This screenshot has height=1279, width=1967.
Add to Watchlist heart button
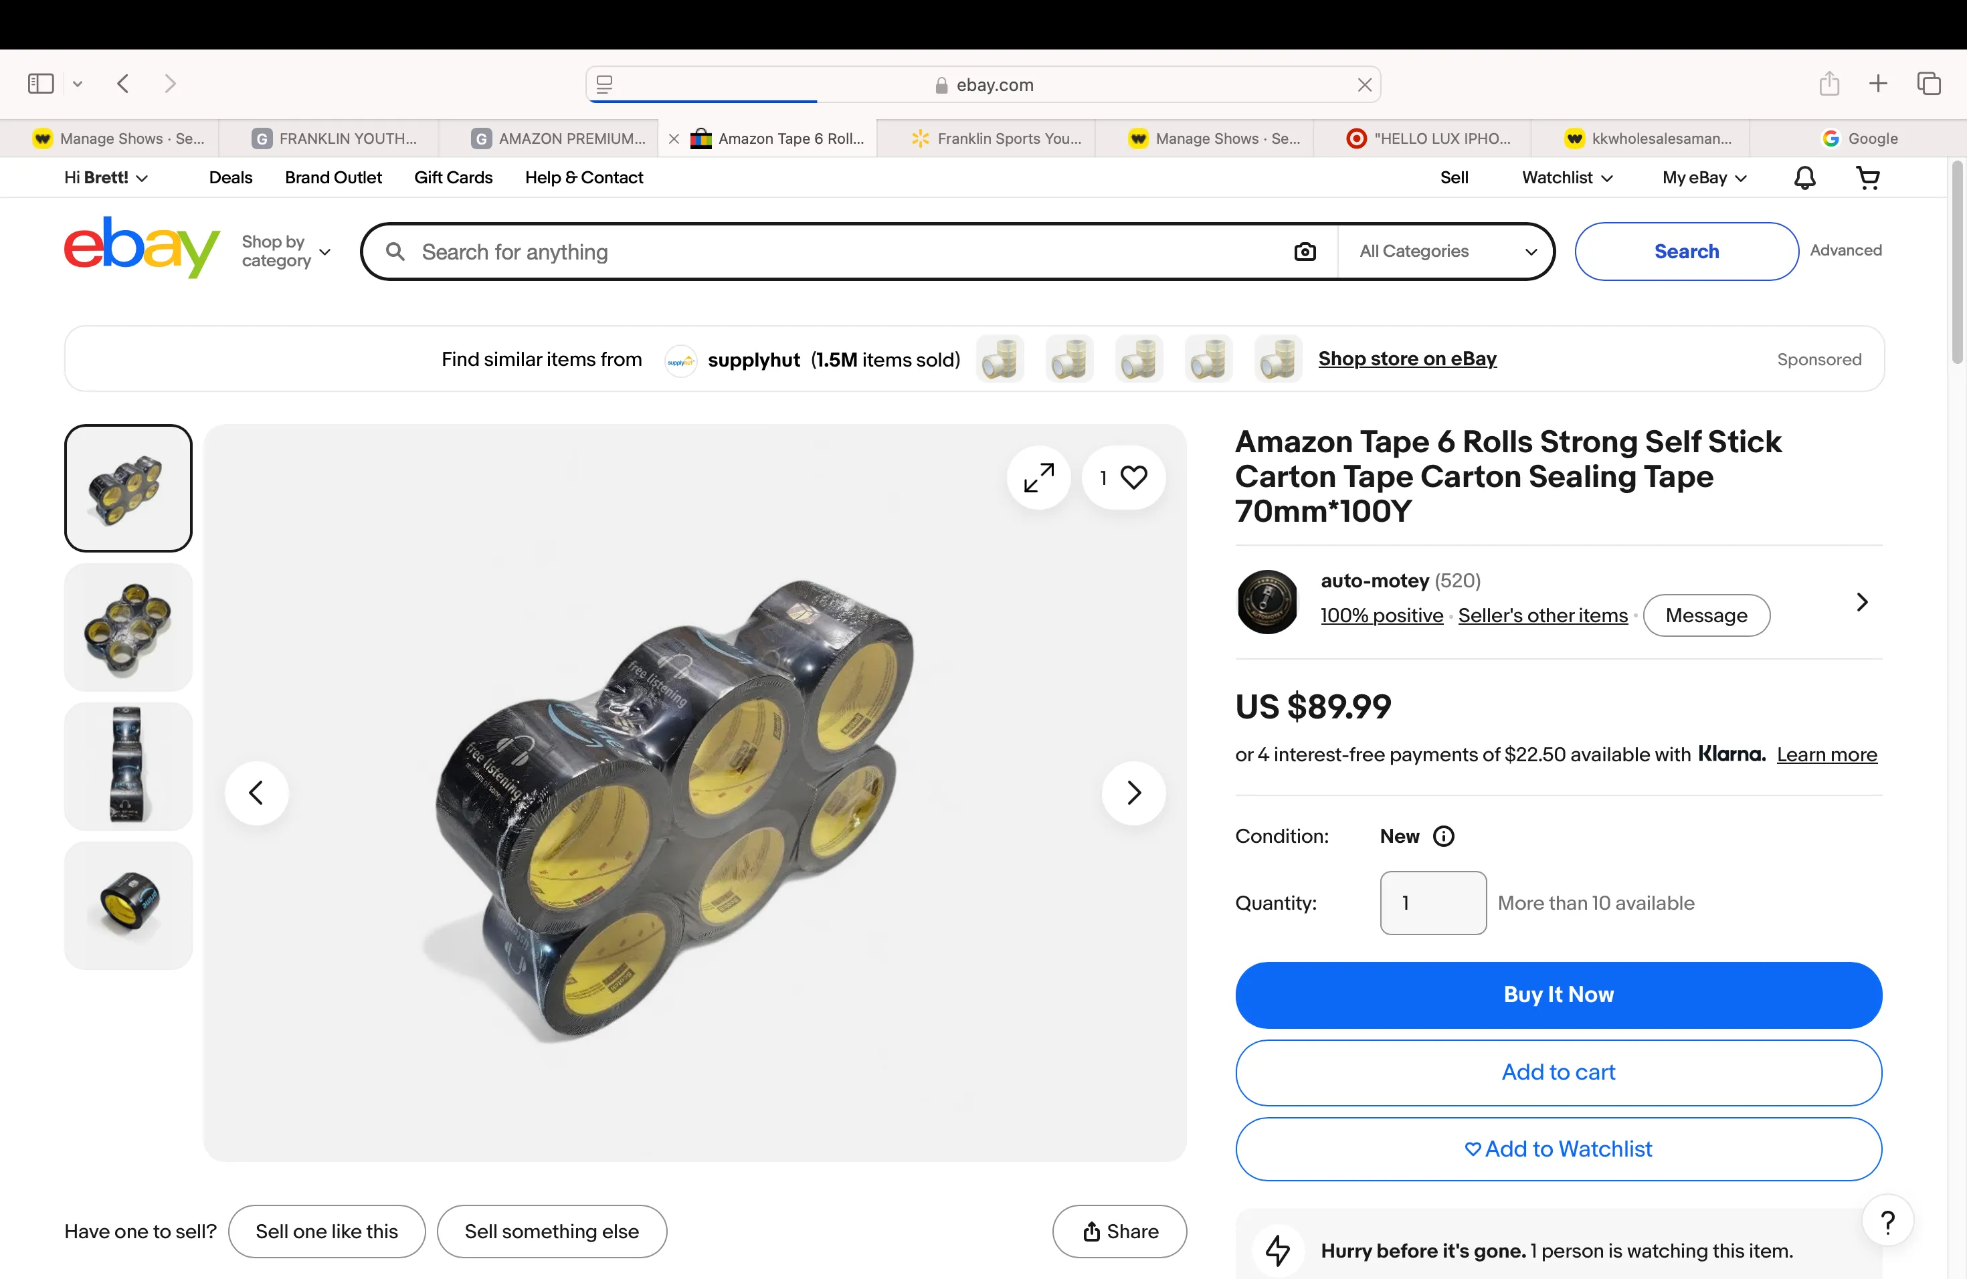point(1559,1149)
